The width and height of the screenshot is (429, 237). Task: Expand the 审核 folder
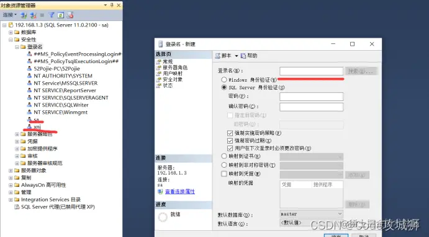click(17, 156)
